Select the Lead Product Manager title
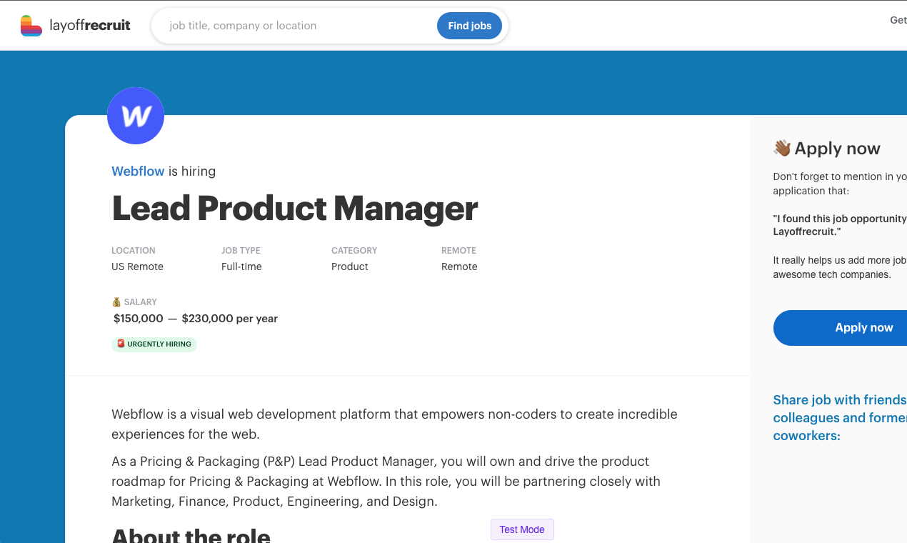This screenshot has height=543, width=907. pyautogui.click(x=295, y=209)
